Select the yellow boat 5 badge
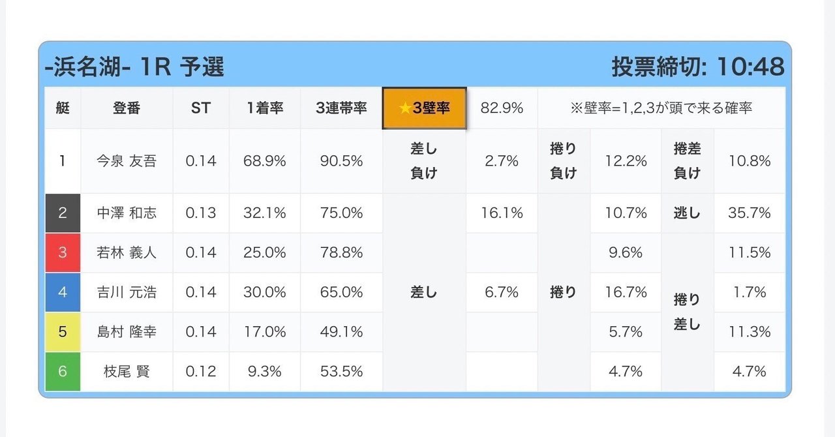This screenshot has height=437, width=835. point(63,332)
